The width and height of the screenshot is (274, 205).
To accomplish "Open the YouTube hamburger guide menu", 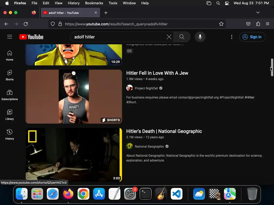I will coord(10,37).
